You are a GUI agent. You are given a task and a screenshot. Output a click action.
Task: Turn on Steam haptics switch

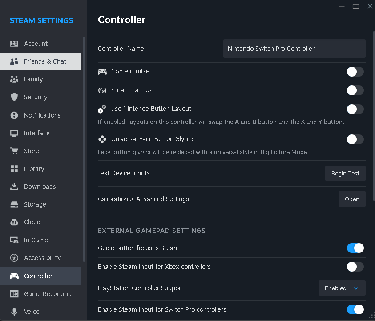(x=355, y=90)
